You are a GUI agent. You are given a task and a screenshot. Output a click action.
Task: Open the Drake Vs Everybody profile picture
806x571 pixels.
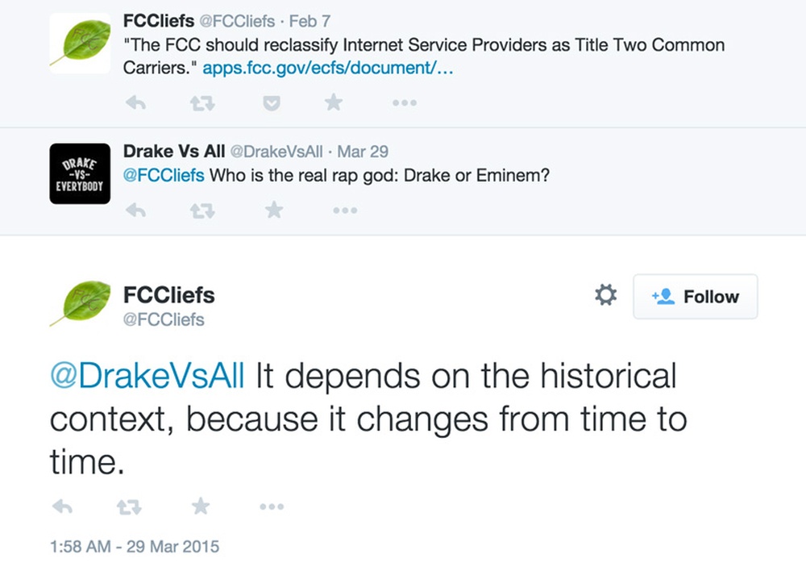coord(80,174)
